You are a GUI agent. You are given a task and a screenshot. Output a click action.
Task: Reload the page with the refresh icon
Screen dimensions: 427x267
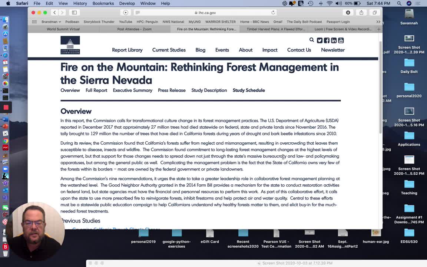[x=273, y=13]
